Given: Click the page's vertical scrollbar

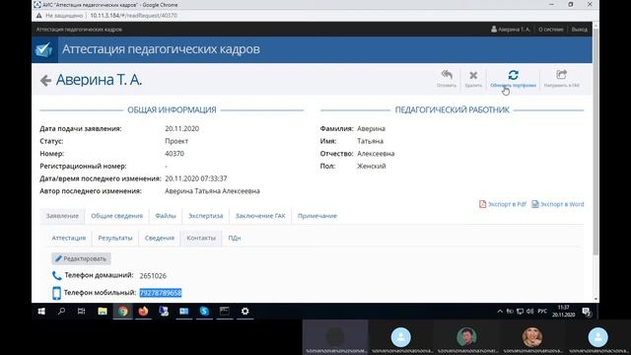Looking at the screenshot, I should (x=596, y=141).
